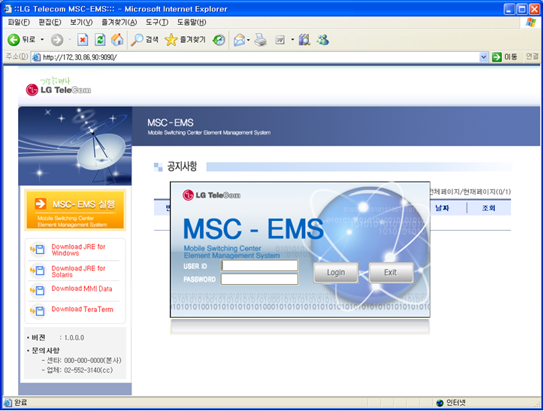Click the disk icon beside Download MMI Data
This screenshot has height=411, width=544.
pos(38,290)
